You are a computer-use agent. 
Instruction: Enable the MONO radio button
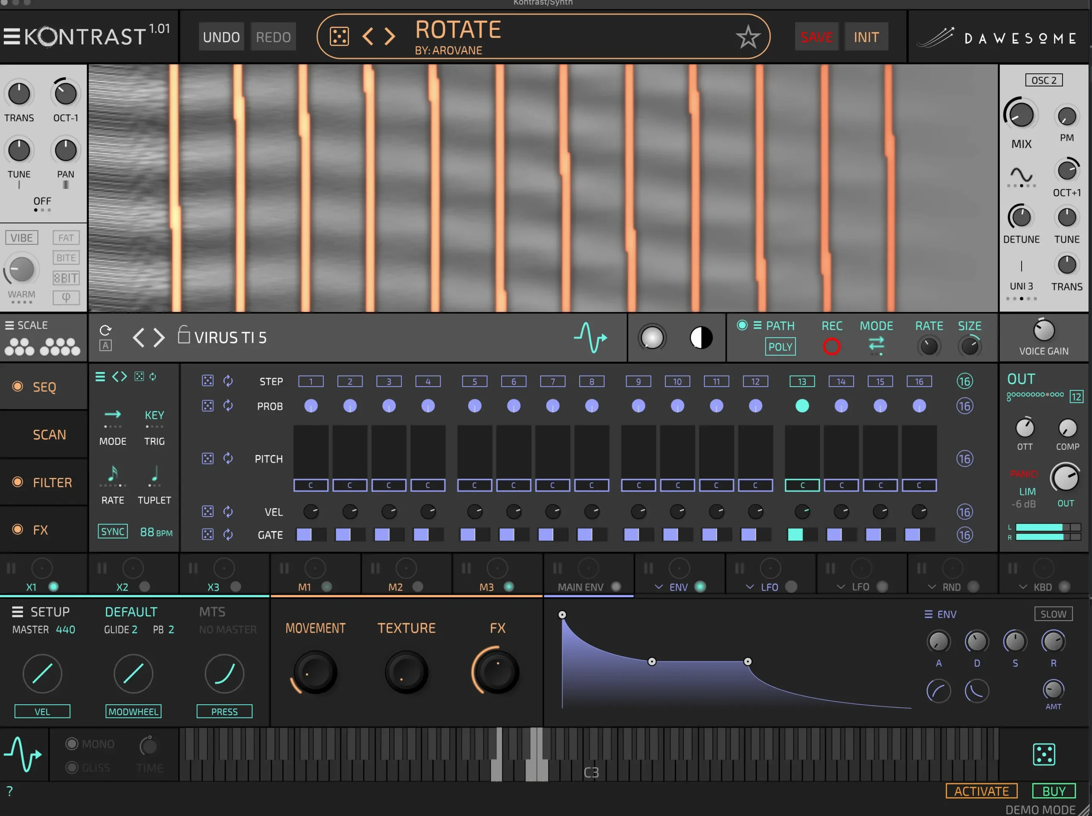[72, 744]
